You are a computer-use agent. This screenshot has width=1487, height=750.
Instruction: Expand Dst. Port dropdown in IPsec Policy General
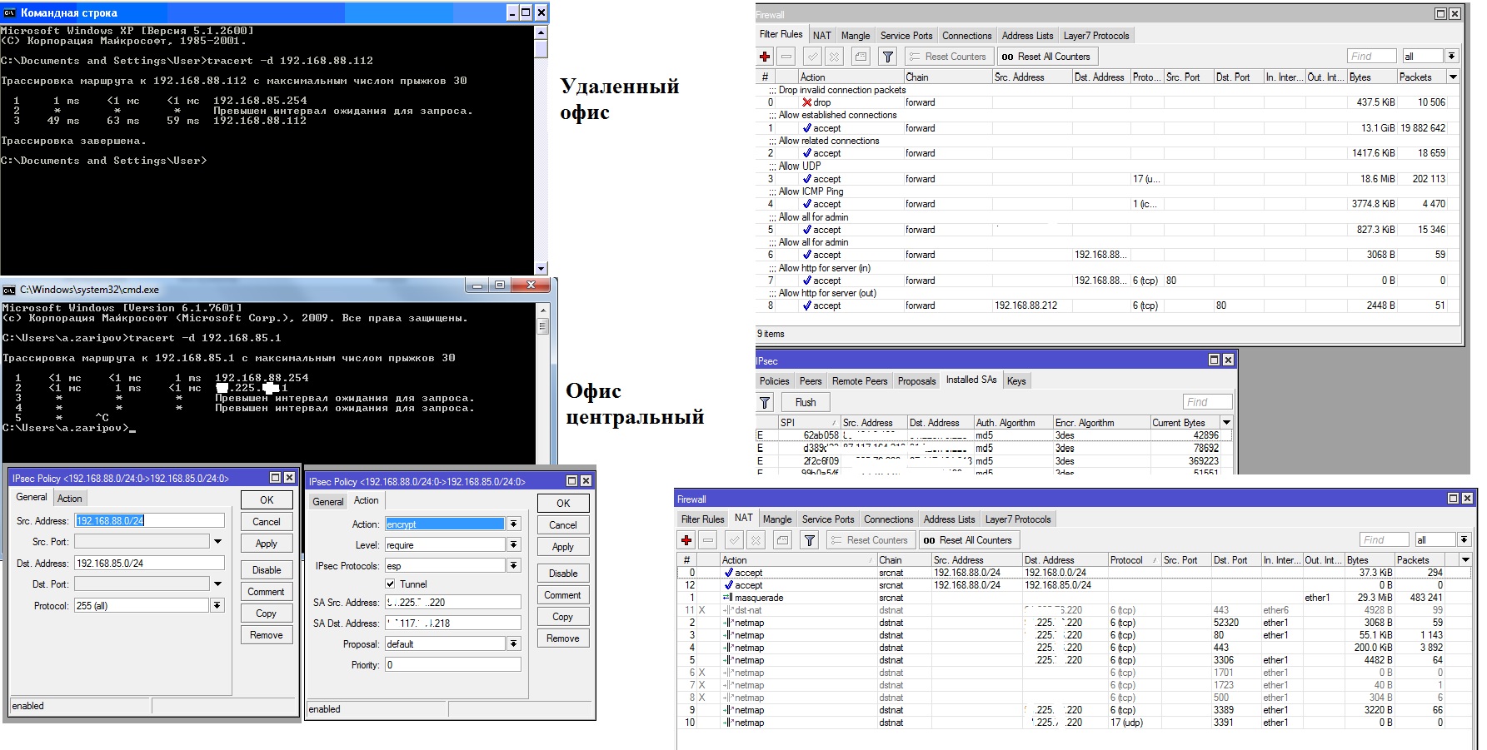pyautogui.click(x=217, y=584)
